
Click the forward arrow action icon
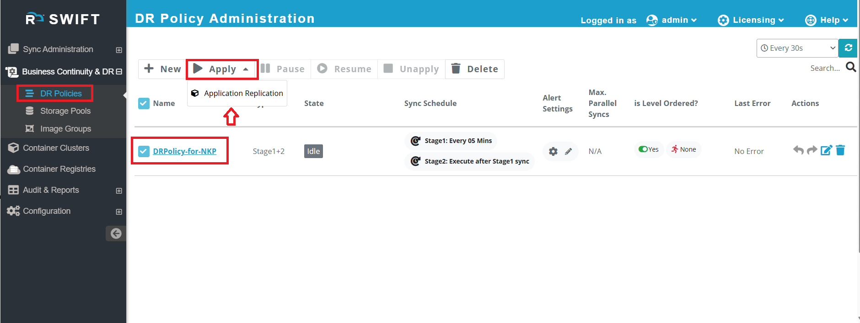tap(812, 150)
